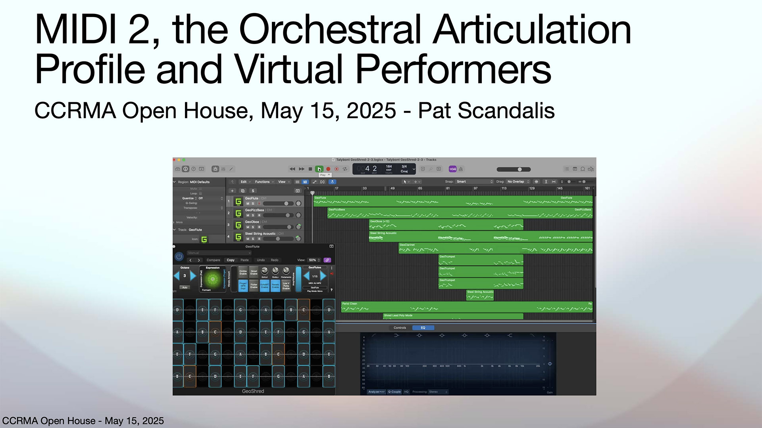
Task: Click the GeoPizzBass track pan knob
Action: point(298,215)
